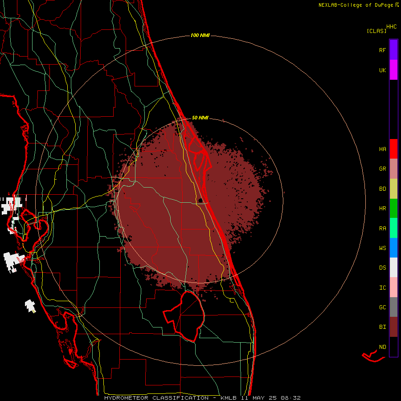This screenshot has height=401, width=401.
Task: Click the DS legend label
Action: [x=382, y=268]
